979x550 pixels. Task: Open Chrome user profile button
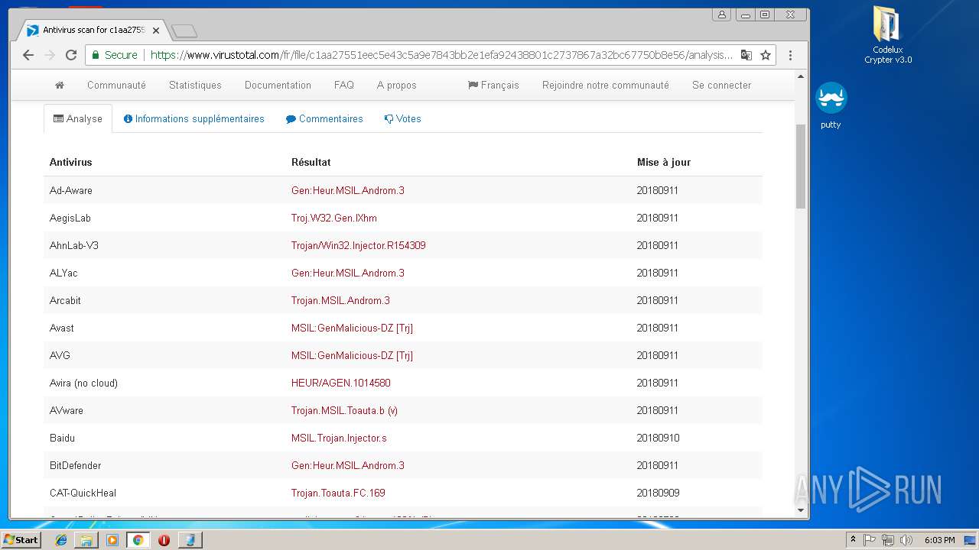tap(721, 14)
